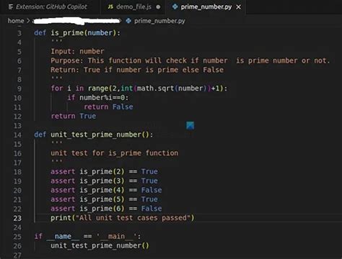Expand breadcrumb chevron after home
This screenshot has width=342, height=259.
(28, 21)
